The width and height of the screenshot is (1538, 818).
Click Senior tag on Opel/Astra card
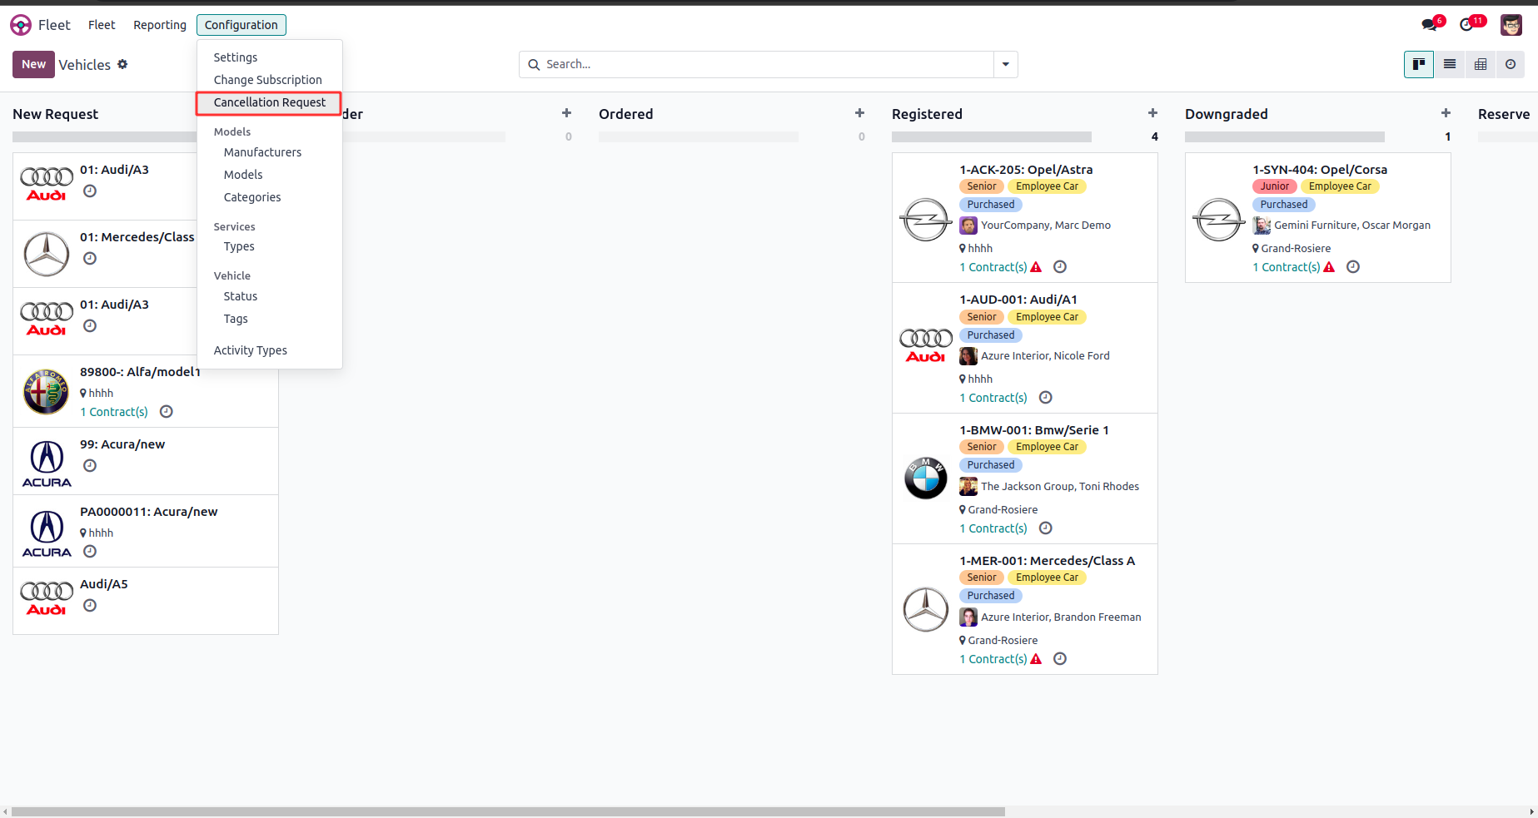tap(982, 186)
